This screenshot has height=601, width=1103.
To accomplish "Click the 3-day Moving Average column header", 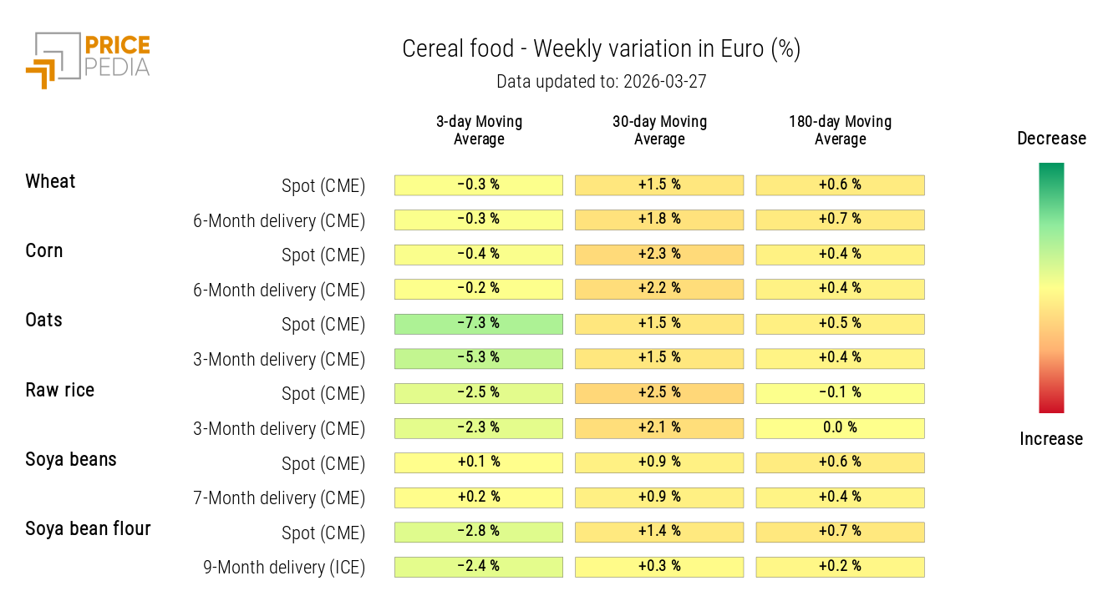I will click(x=479, y=130).
